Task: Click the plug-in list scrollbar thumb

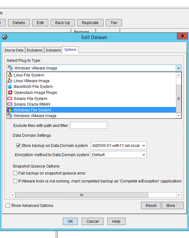Action: point(179,99)
